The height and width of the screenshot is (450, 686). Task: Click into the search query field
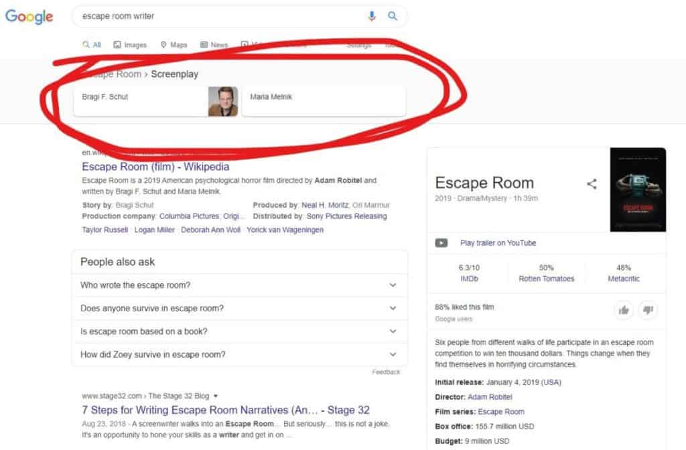coord(221,16)
